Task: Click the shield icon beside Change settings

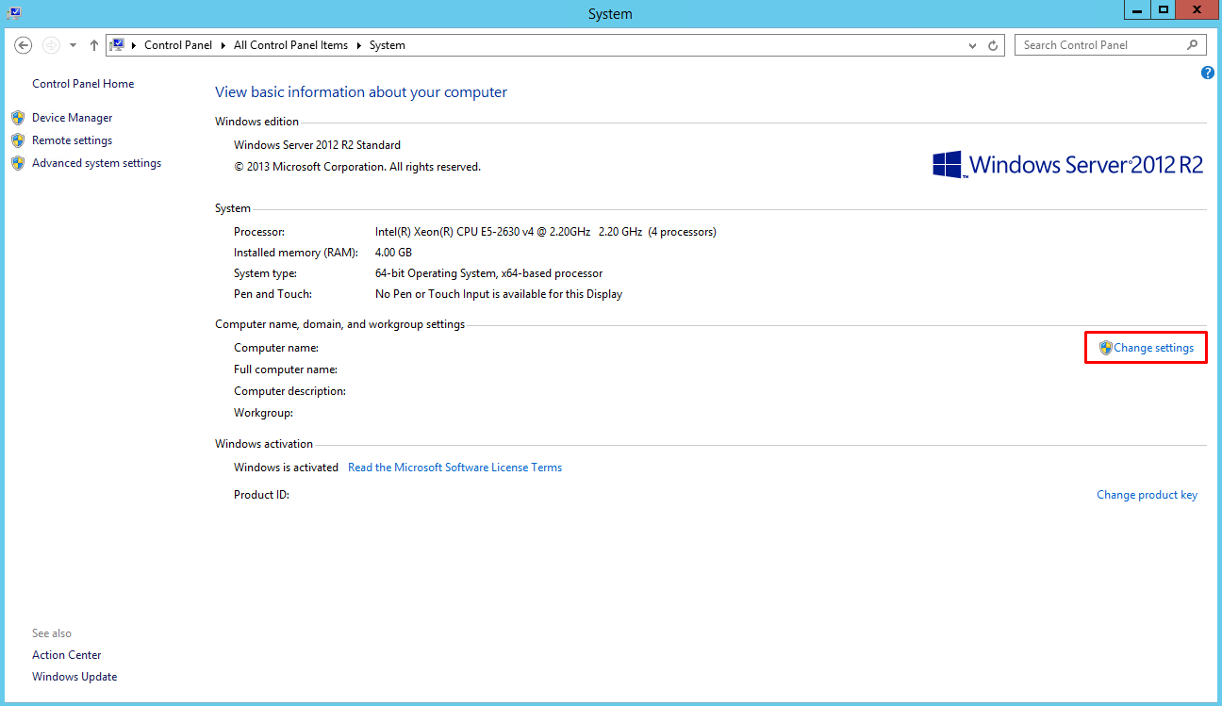Action: [x=1106, y=348]
